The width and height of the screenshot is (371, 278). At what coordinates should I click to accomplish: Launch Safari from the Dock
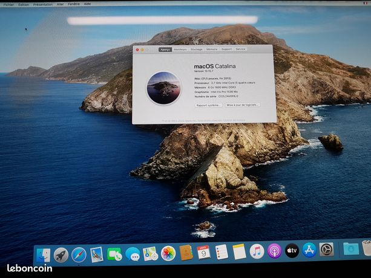pos(79,255)
